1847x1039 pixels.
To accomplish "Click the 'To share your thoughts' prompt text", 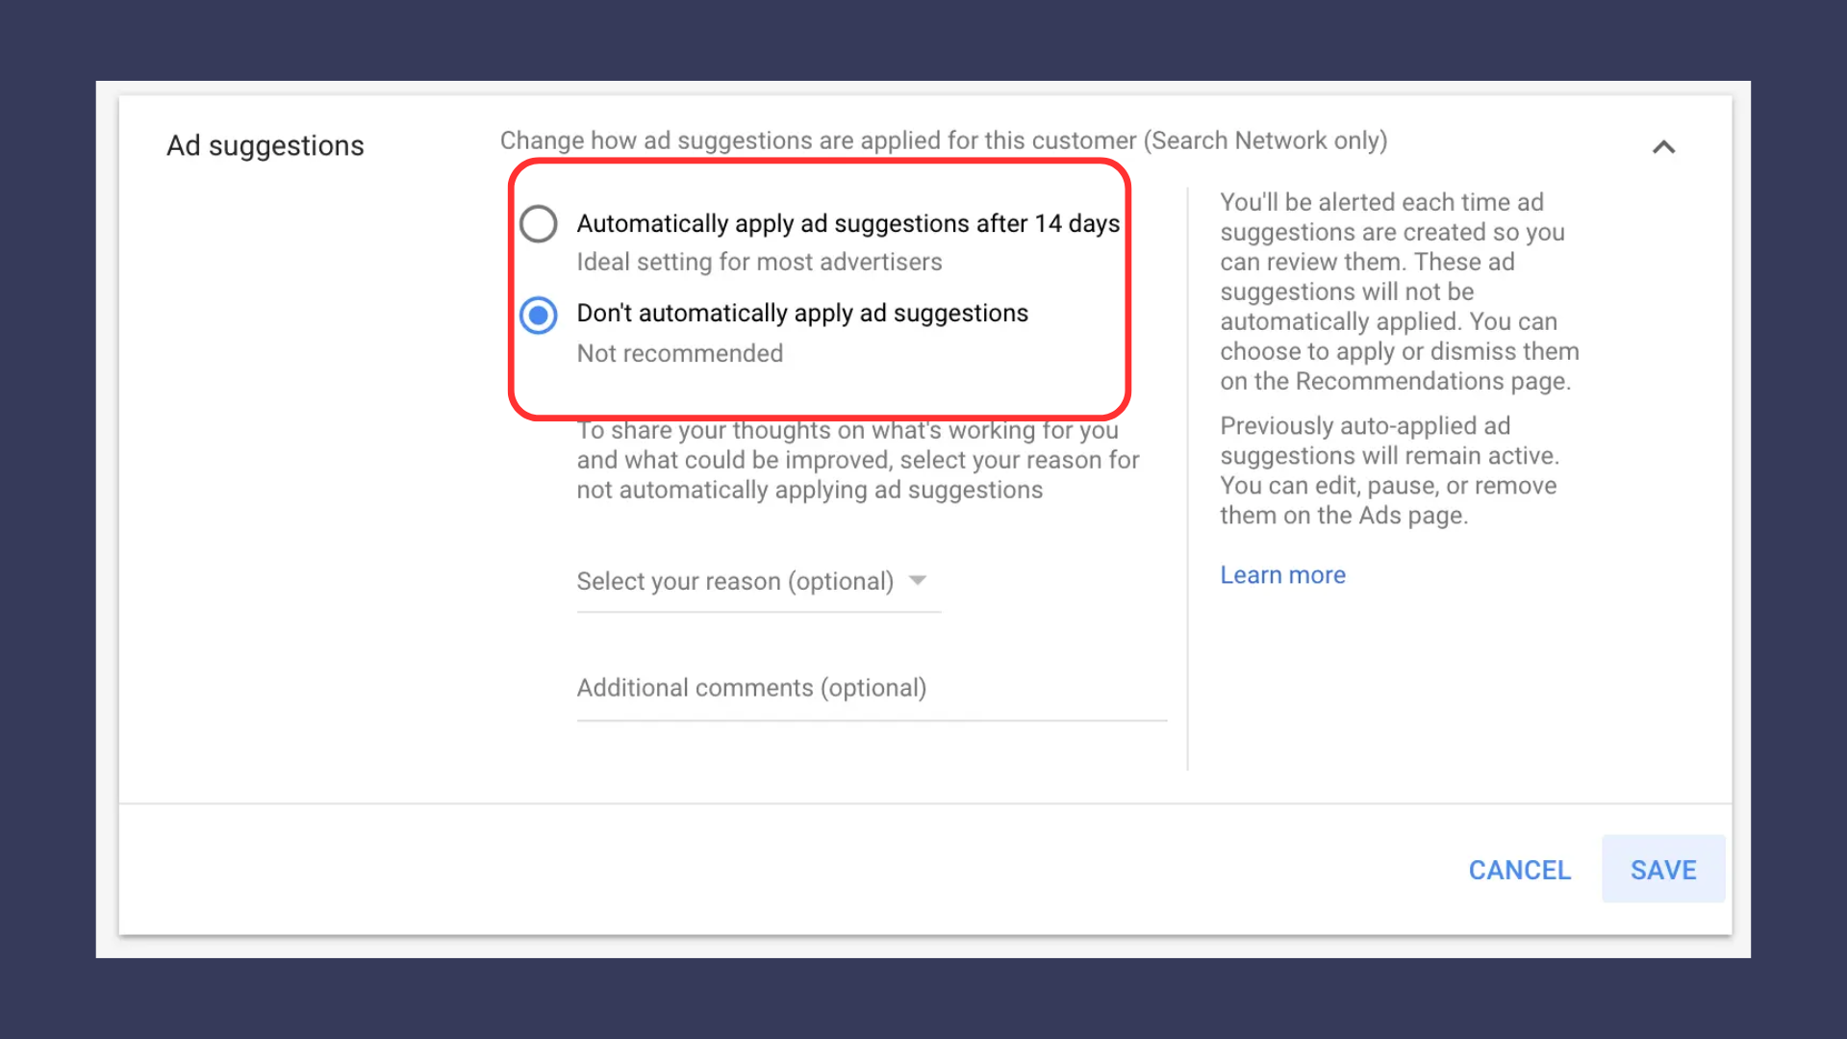I will click(857, 461).
